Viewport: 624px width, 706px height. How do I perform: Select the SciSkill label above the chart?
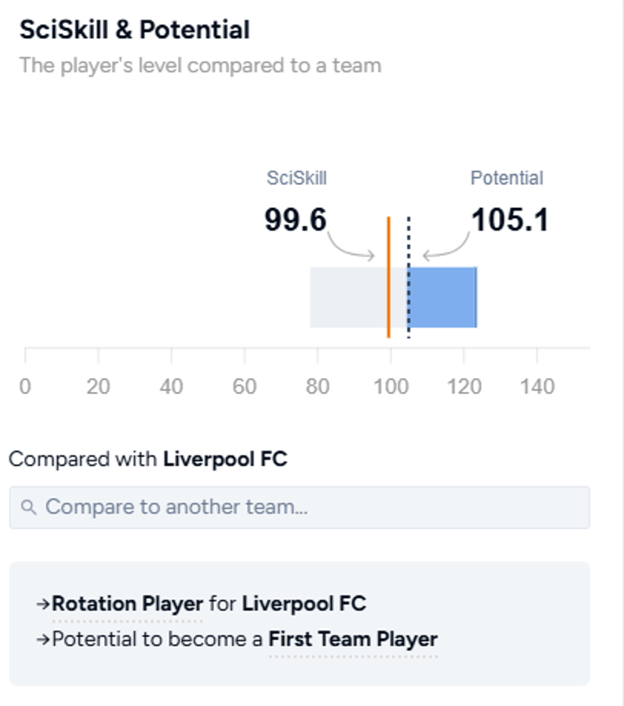click(298, 177)
